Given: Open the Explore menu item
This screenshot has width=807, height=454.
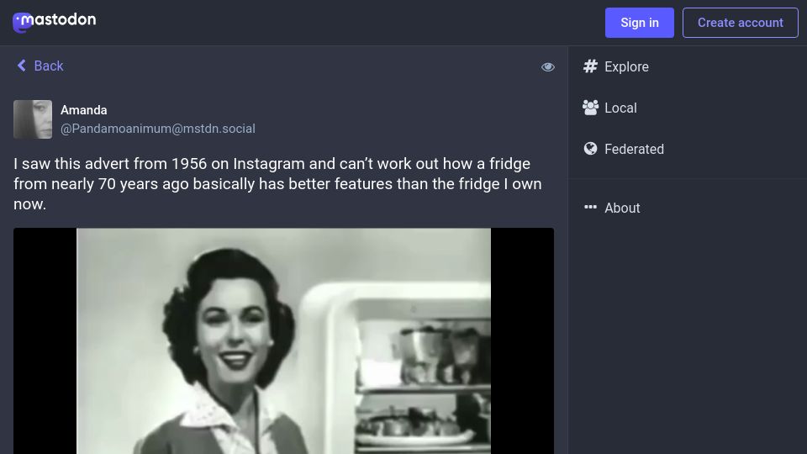Looking at the screenshot, I should [x=615, y=66].
